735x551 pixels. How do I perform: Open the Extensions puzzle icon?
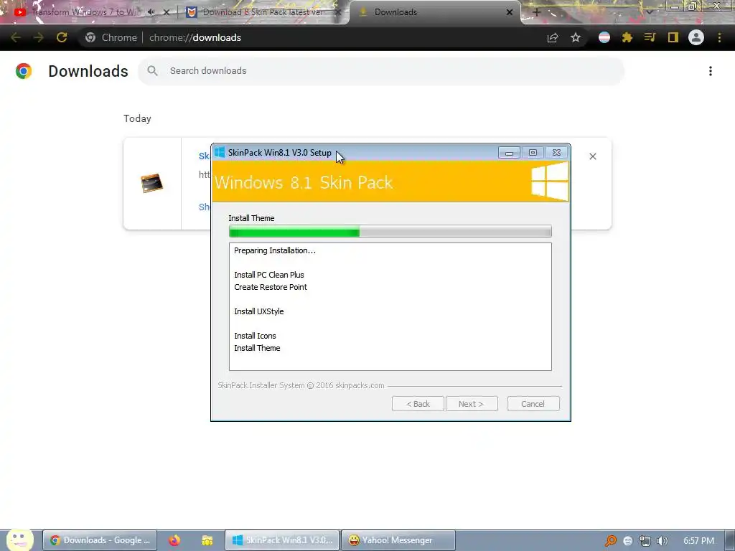click(627, 37)
